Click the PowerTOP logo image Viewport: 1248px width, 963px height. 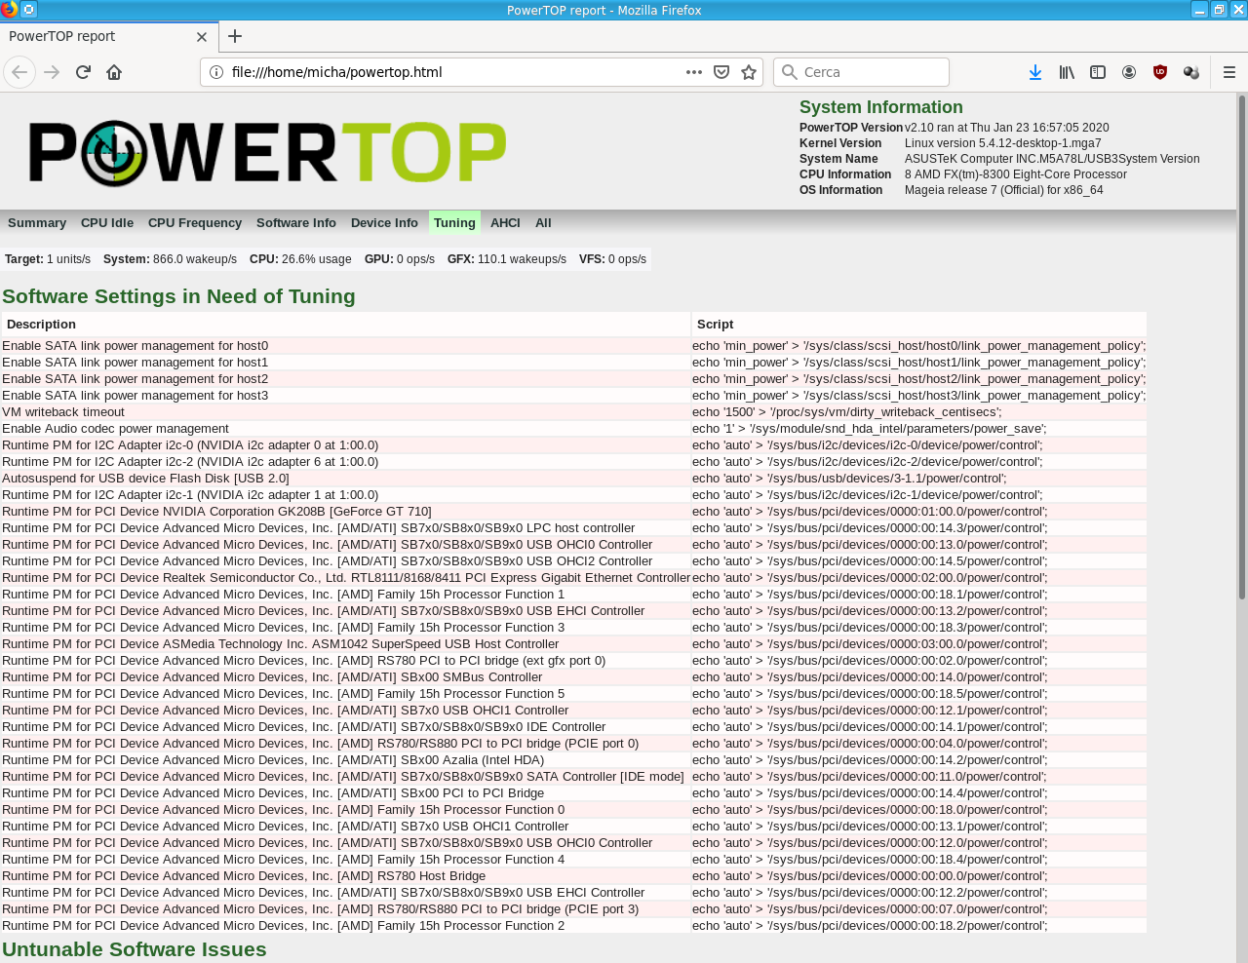tap(267, 153)
